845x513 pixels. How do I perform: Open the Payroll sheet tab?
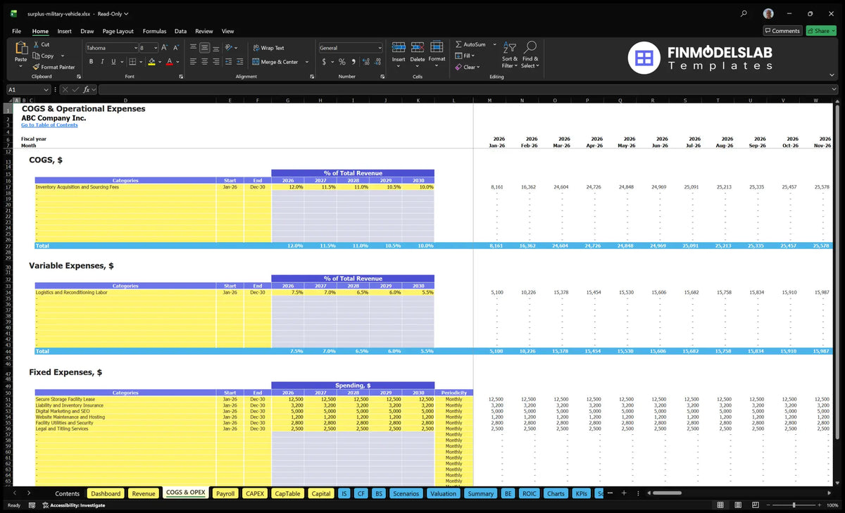[225, 493]
